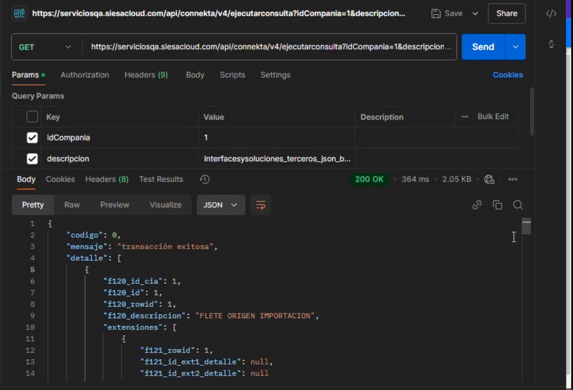Open the request history via clock icon

204,179
